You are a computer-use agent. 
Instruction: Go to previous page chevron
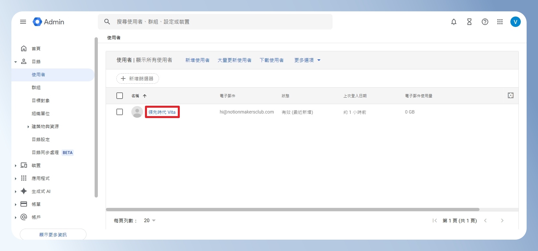click(485, 221)
